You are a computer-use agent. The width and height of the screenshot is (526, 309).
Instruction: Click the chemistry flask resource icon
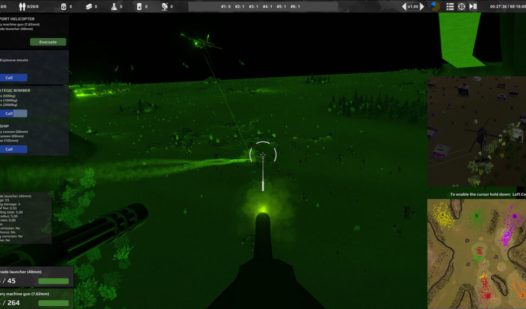point(114,7)
